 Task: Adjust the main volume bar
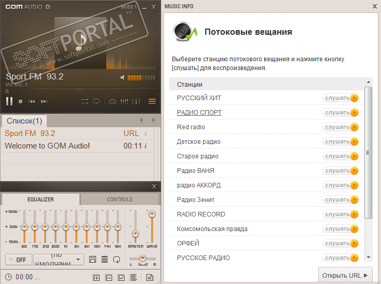coord(141,78)
